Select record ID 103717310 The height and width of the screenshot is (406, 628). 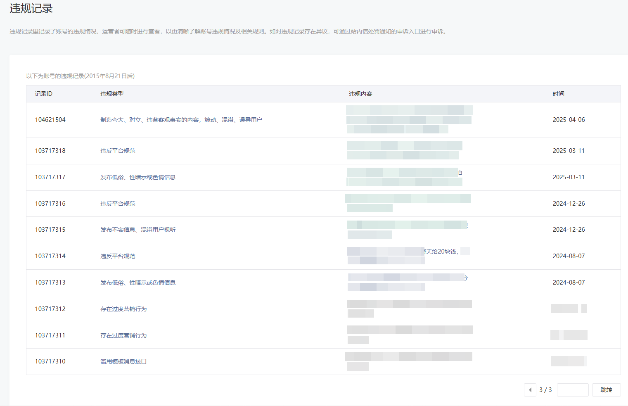pos(50,361)
